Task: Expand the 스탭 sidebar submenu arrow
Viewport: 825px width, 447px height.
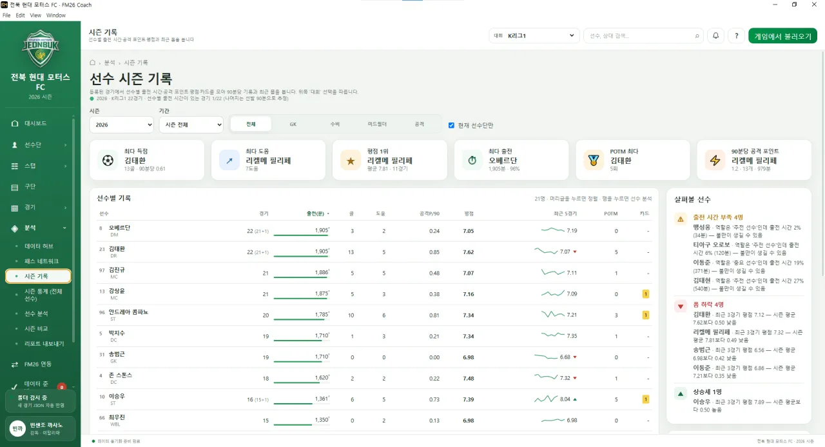Action: [x=65, y=166]
